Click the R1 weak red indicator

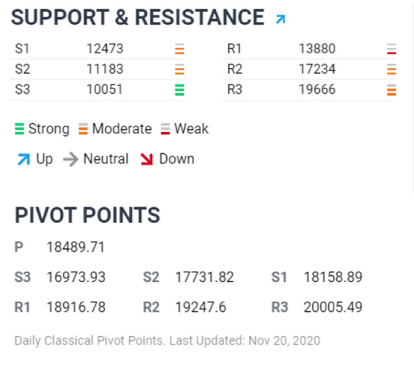click(x=391, y=49)
